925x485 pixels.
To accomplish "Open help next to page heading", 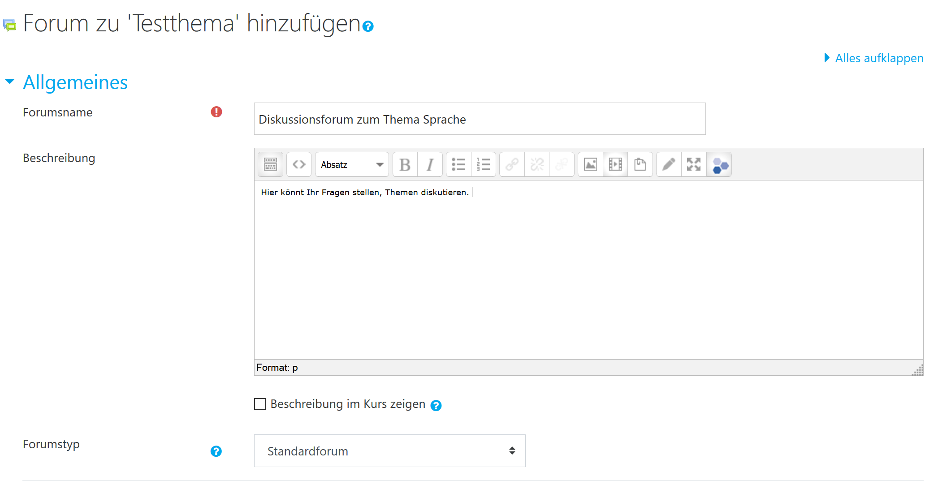I will pos(368,26).
